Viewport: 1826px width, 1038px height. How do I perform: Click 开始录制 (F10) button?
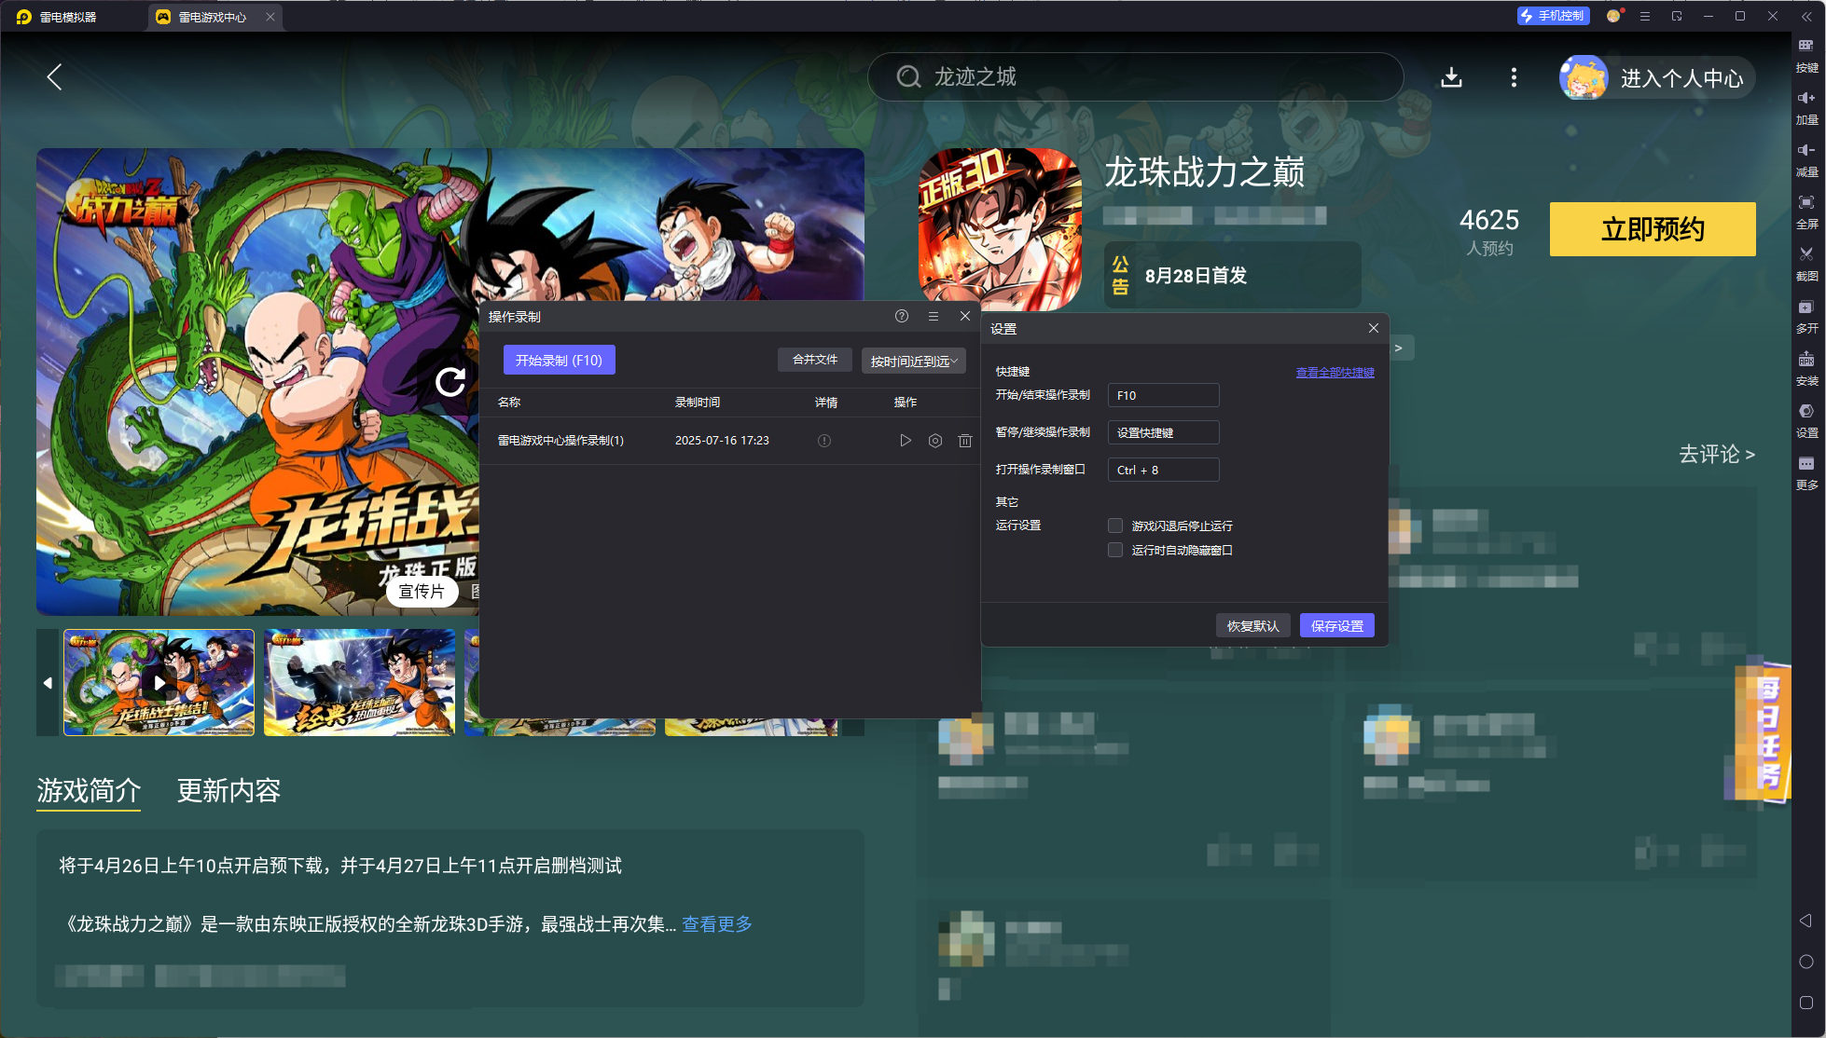click(x=559, y=361)
